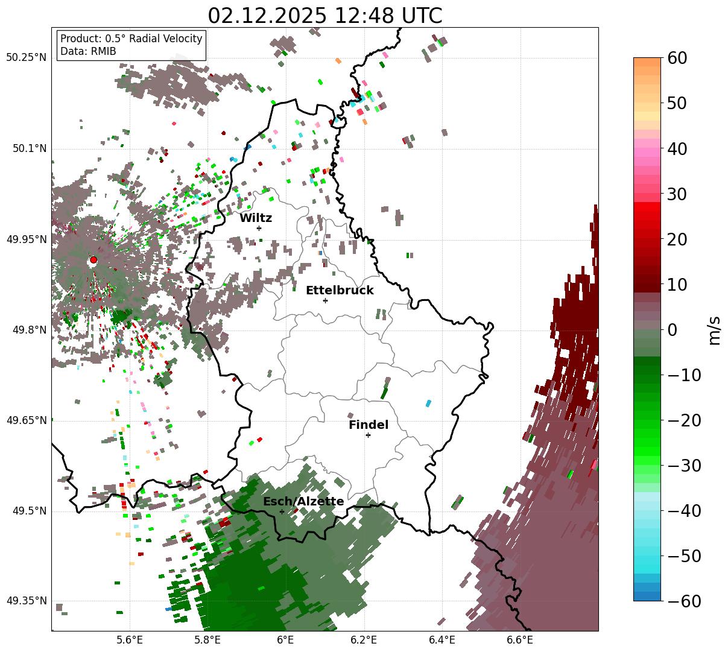Click the 50.25°N latitude label
The width and height of the screenshot is (728, 652).
26,58
